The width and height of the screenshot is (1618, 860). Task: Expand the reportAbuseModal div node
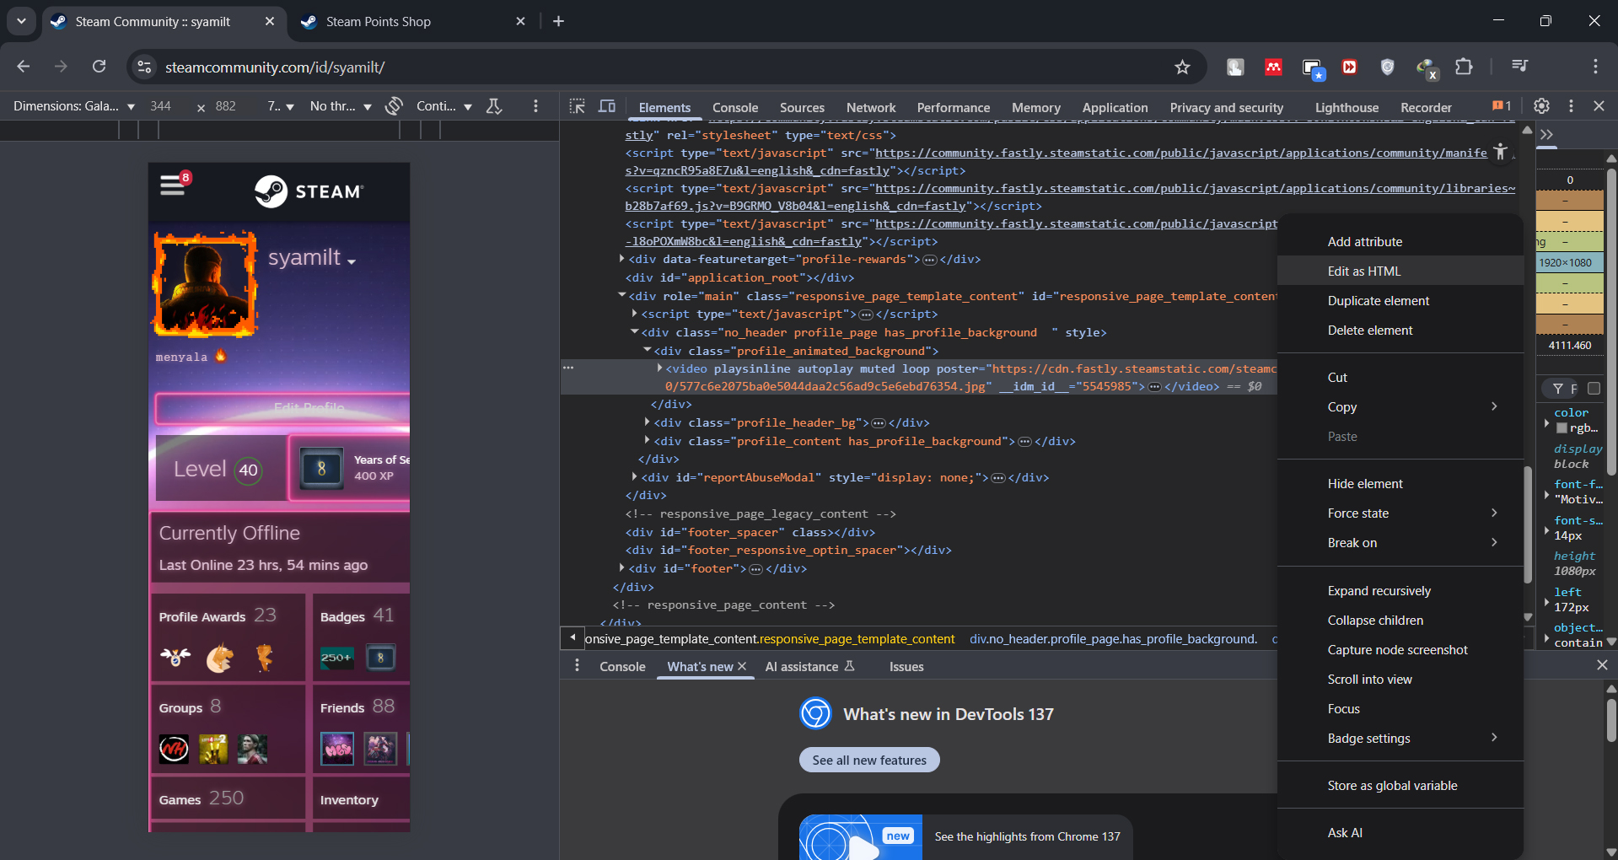(635, 477)
